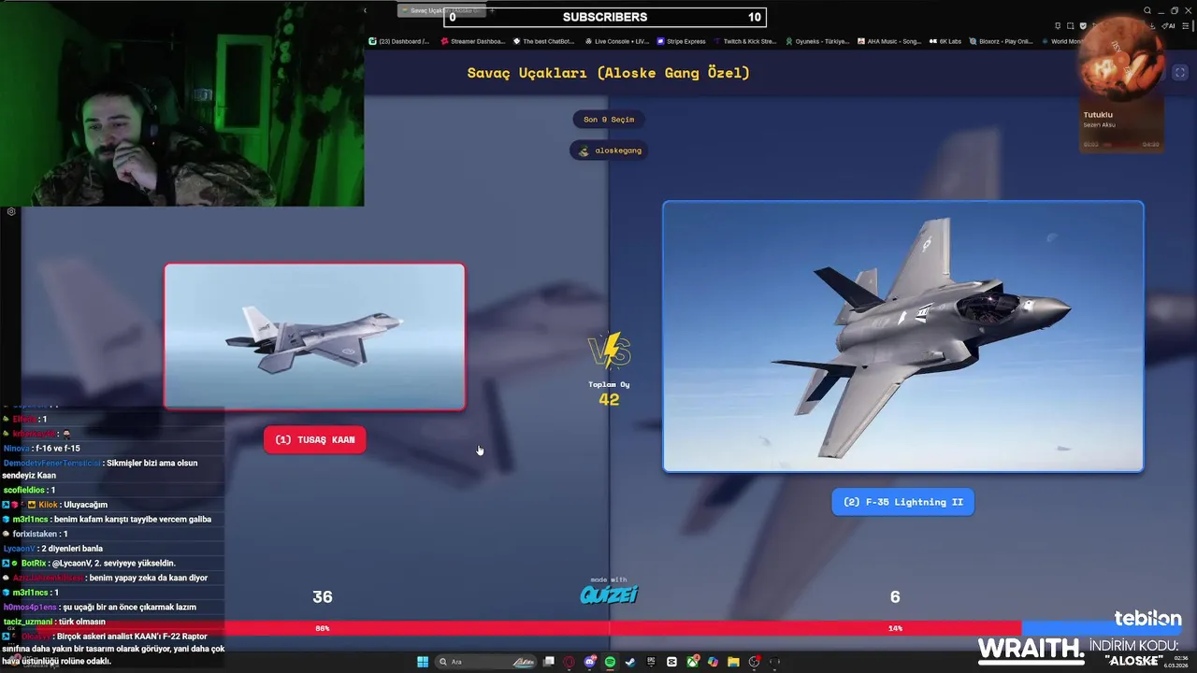Toggle fullscreen for the quiz page

(x=1180, y=73)
